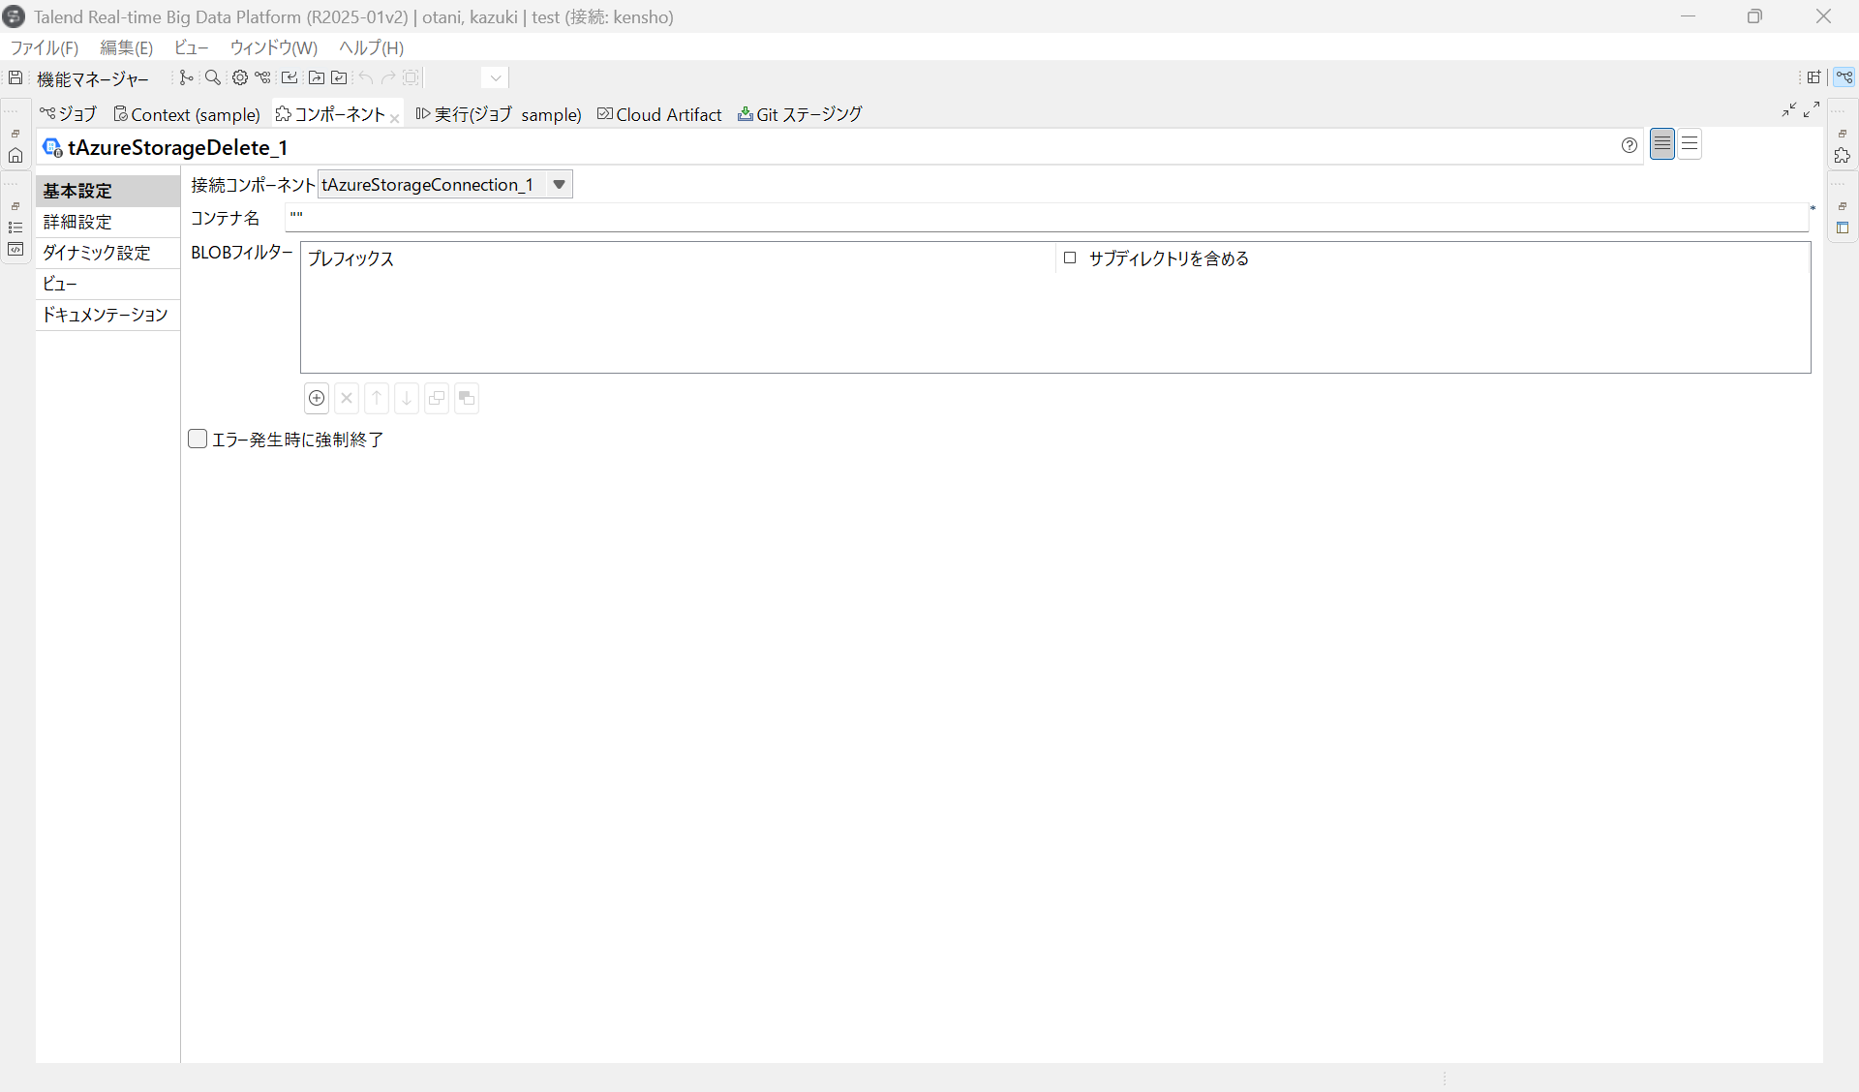The image size is (1859, 1092).
Task: Open project settings gear icon
Action: pyautogui.click(x=239, y=77)
